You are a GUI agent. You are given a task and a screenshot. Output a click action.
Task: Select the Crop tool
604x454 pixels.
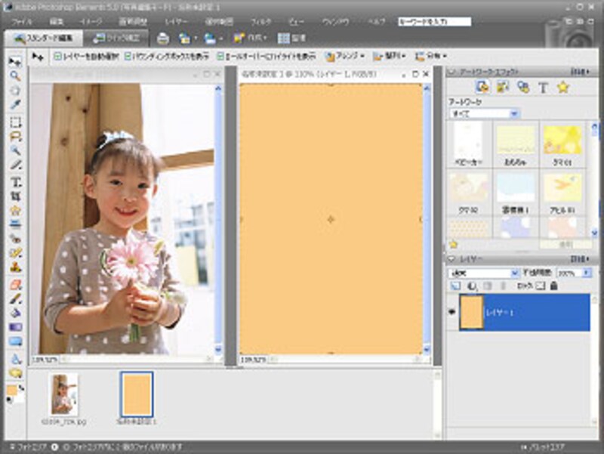pos(15,196)
